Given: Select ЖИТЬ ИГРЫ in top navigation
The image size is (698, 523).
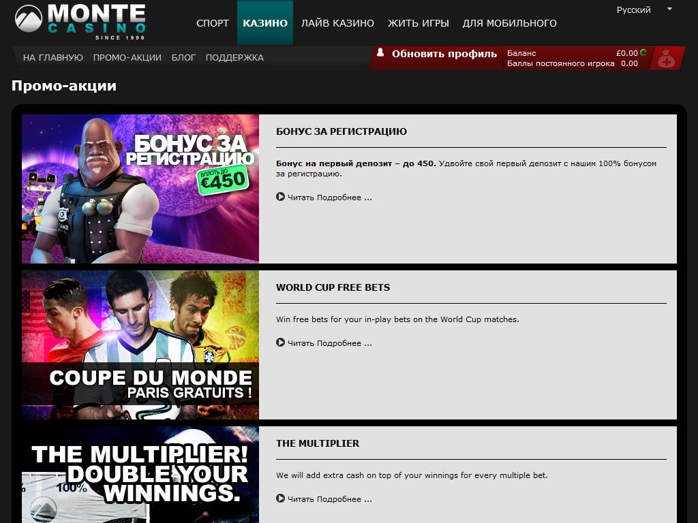Looking at the screenshot, I should (418, 23).
